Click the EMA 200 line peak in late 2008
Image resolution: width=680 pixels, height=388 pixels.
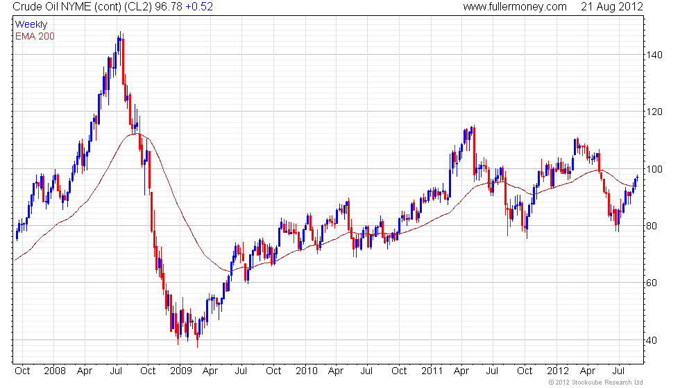pyautogui.click(x=136, y=134)
